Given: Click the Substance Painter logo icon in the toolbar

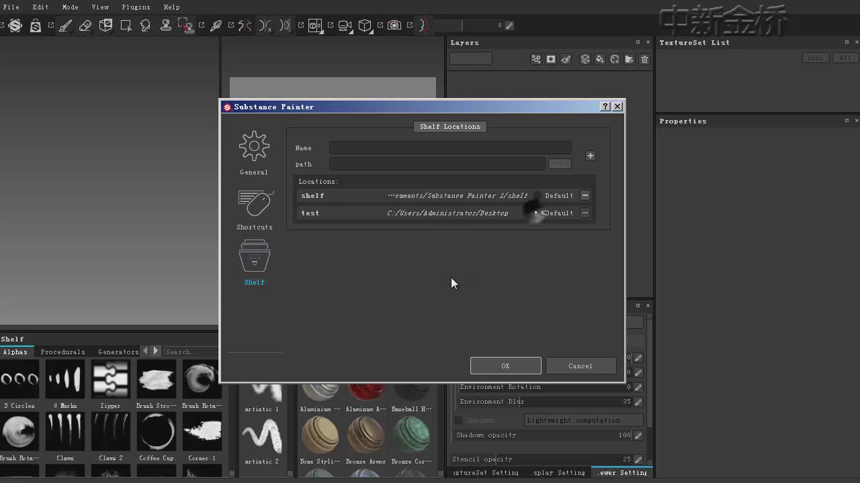Looking at the screenshot, I should pyautogui.click(x=15, y=25).
